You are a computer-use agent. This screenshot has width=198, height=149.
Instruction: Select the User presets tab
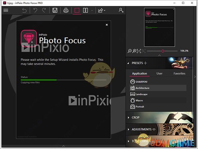coord(159,74)
